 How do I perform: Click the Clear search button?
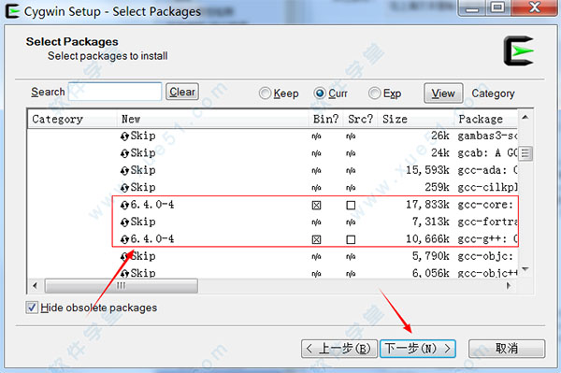(182, 92)
